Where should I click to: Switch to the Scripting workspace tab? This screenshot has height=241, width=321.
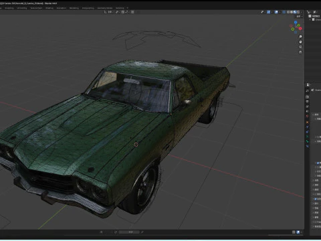coord(120,8)
